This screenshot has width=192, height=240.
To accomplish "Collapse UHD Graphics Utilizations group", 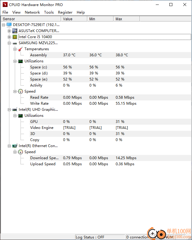I will pyautogui.click(x=15, y=116).
